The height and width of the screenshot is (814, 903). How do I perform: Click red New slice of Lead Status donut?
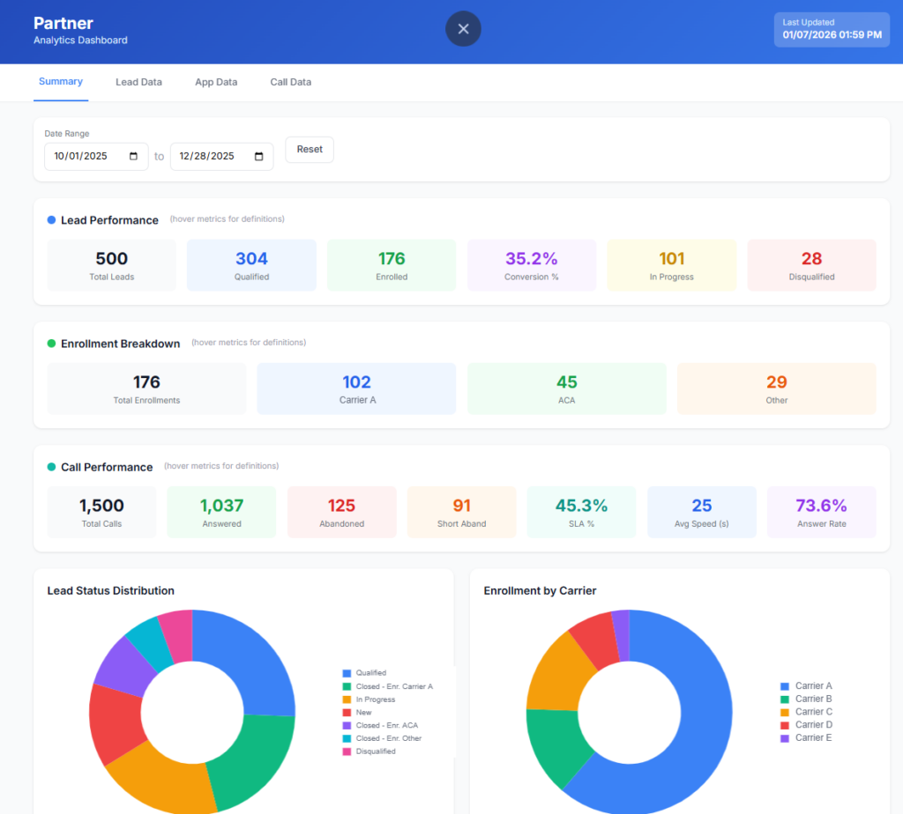click(116, 722)
